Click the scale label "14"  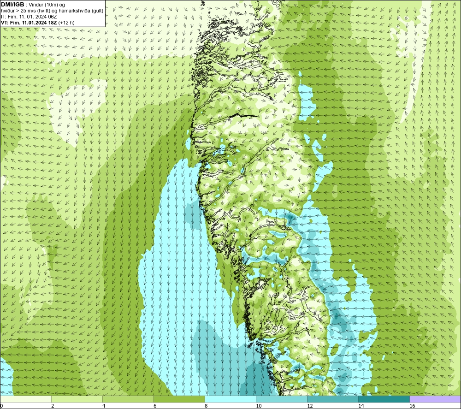click(361, 406)
